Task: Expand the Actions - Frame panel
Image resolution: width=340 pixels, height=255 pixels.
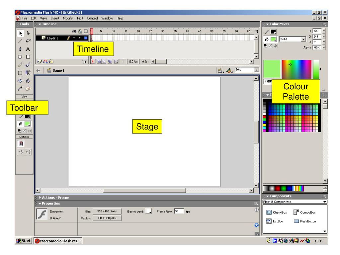Action: coord(40,198)
